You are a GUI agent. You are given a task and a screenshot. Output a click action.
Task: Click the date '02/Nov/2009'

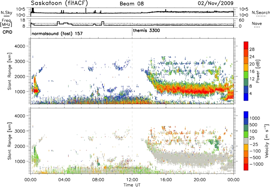(216, 3)
